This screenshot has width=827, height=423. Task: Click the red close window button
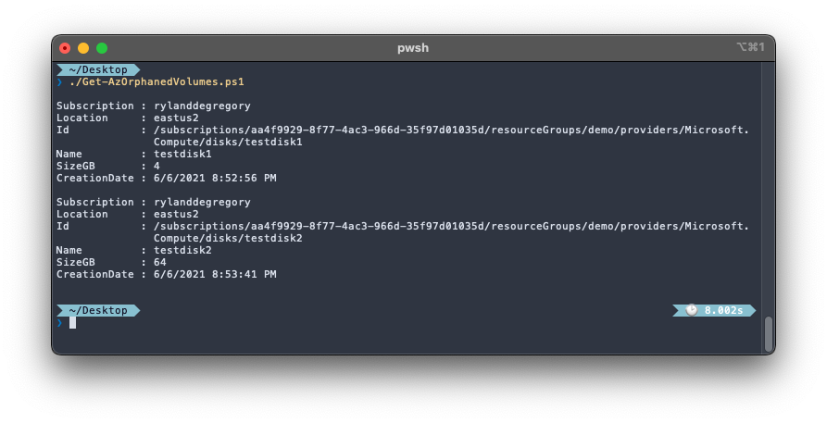click(65, 48)
